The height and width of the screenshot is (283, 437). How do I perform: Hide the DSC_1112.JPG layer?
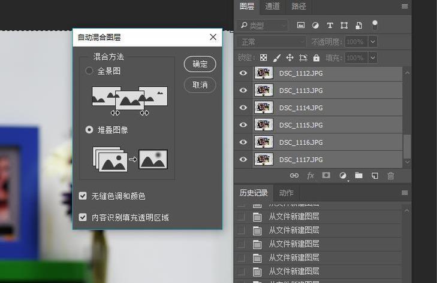coord(243,73)
